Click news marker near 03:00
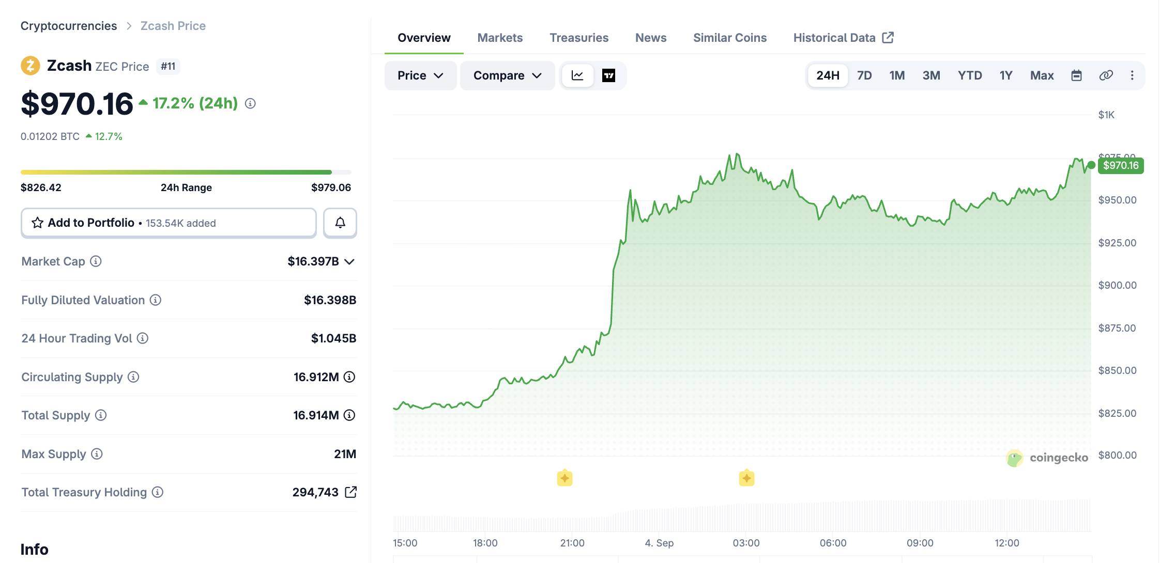 [x=746, y=478]
